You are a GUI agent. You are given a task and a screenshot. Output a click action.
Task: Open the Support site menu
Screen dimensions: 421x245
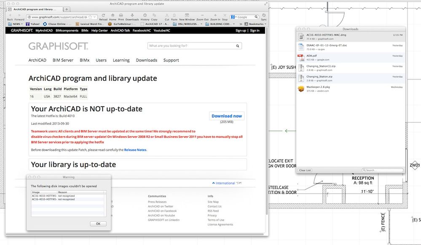click(171, 60)
